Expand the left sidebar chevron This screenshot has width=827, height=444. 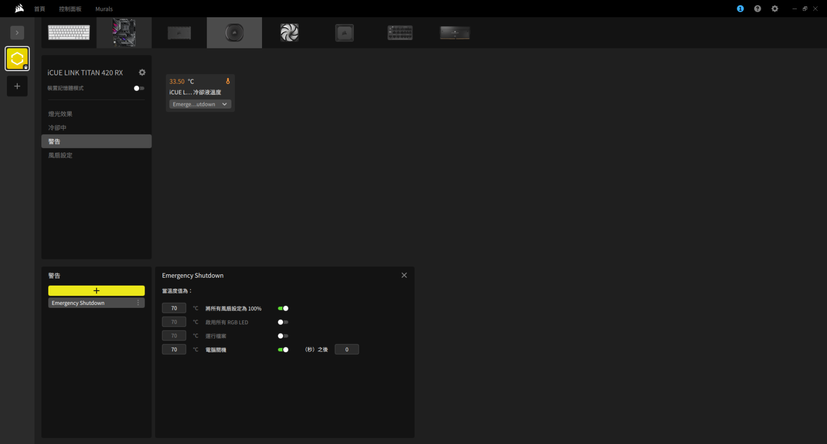coord(17,33)
